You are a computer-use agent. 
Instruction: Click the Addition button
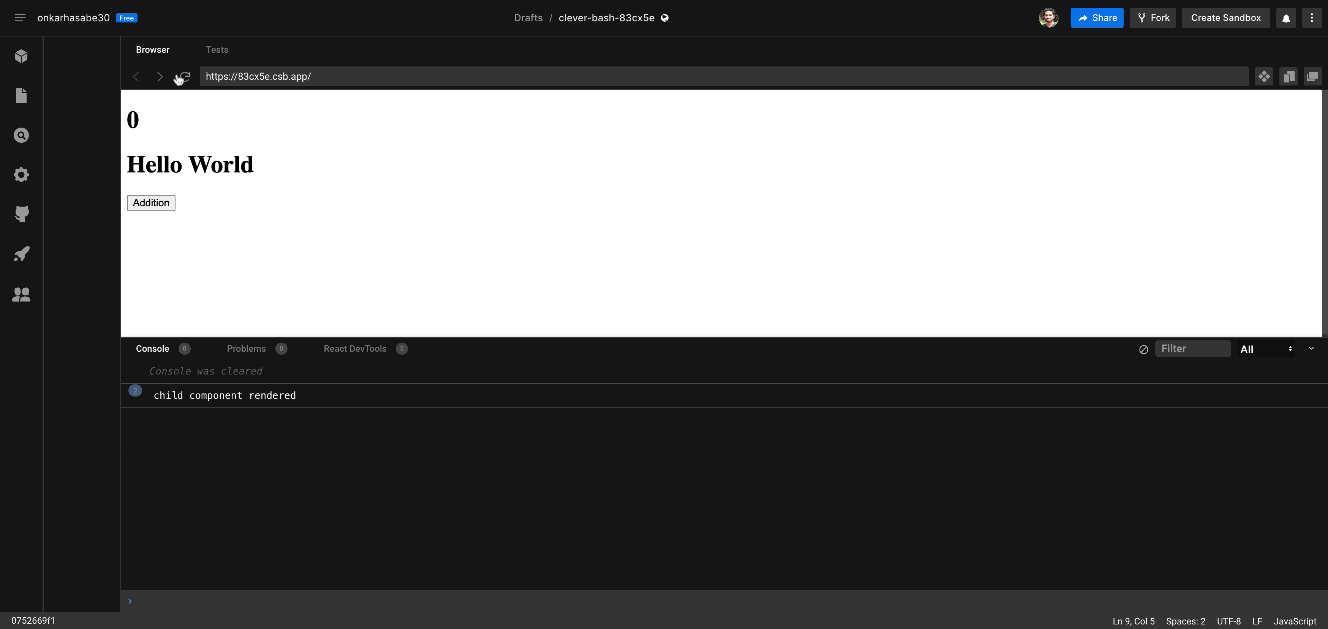point(151,202)
